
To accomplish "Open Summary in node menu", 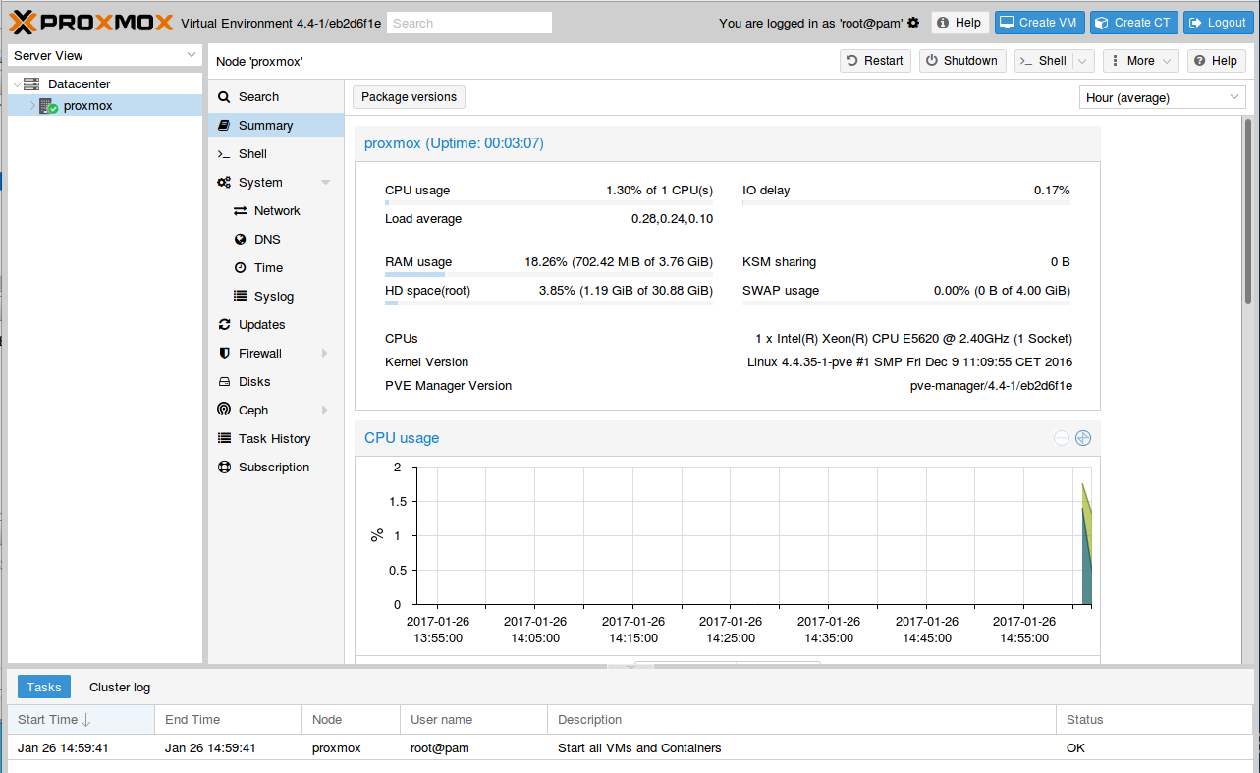I will (276, 126).
